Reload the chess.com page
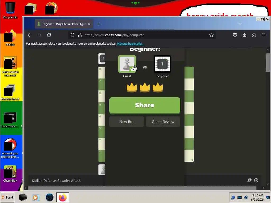 tap(49, 35)
